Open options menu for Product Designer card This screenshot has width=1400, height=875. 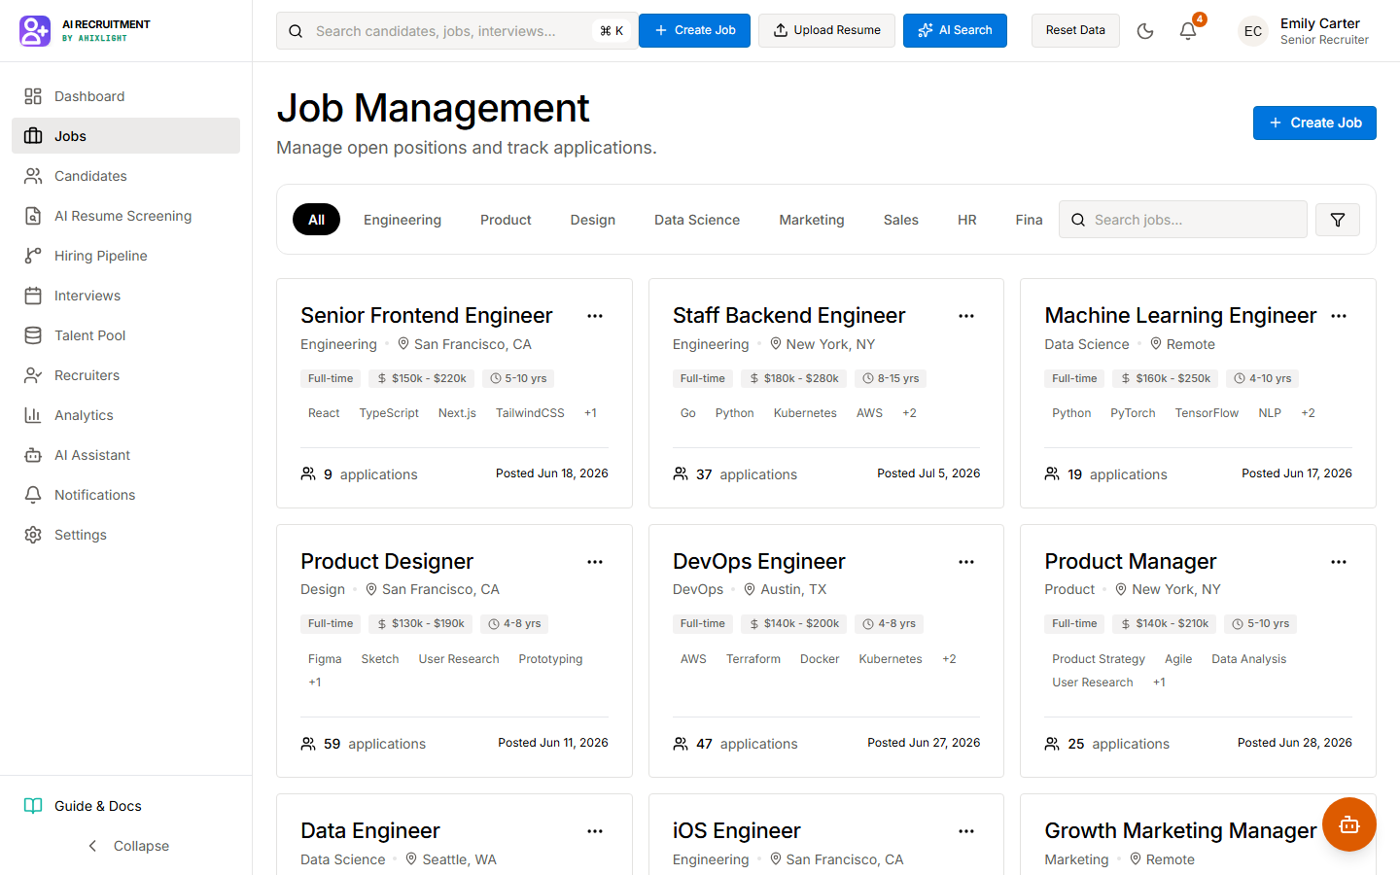(x=595, y=562)
